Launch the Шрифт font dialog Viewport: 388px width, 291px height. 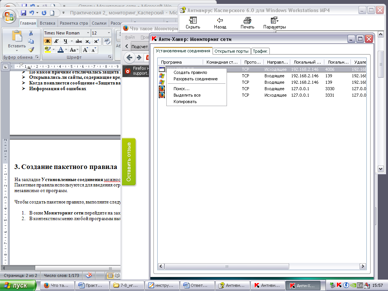click(x=110, y=57)
